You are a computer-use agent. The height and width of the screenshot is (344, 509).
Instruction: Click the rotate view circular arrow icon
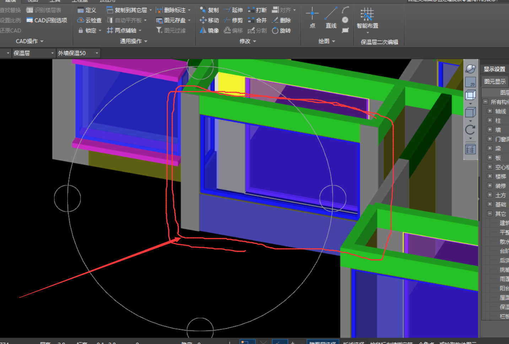[x=471, y=130]
